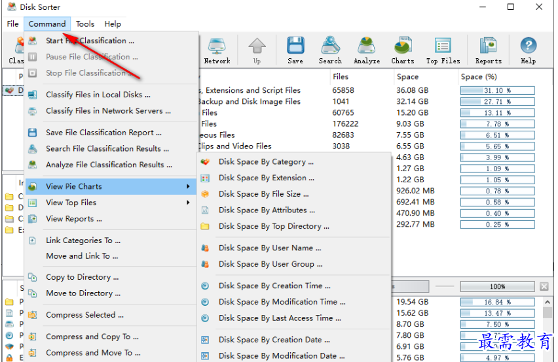This screenshot has height=362, width=558.
Task: Click the icon beside Disk Space By User Name
Action: coord(205,248)
